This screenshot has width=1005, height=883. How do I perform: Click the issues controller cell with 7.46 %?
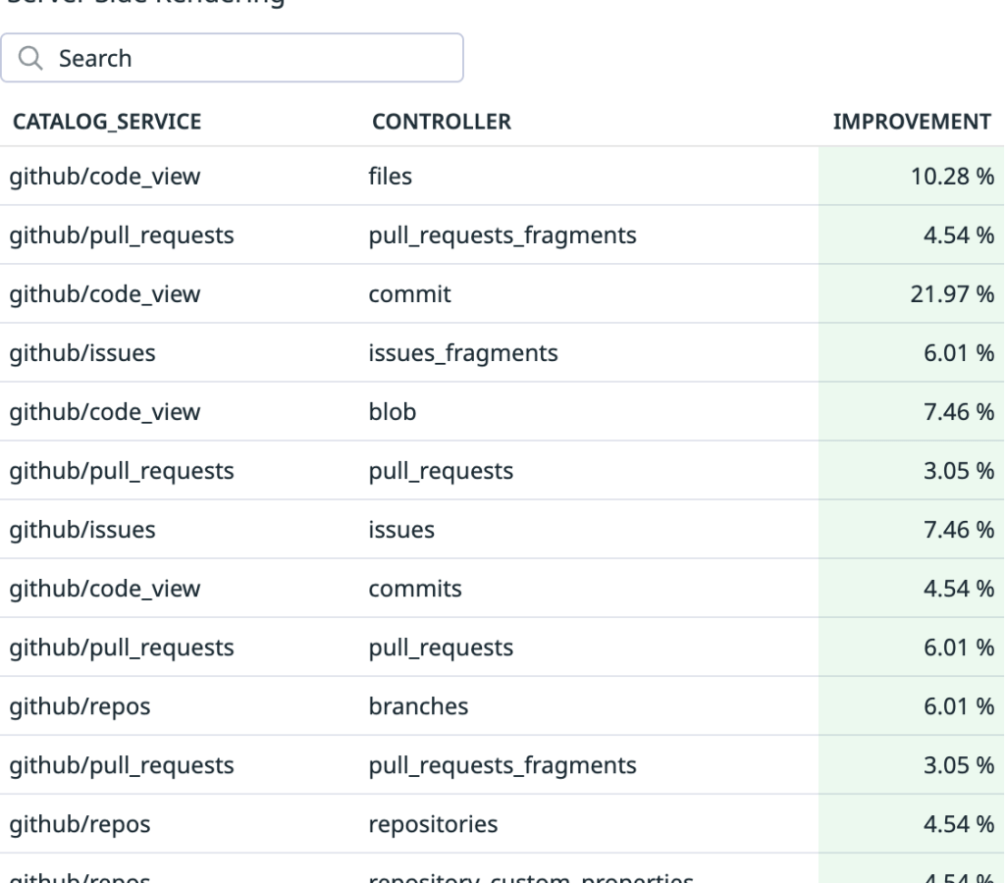[401, 530]
